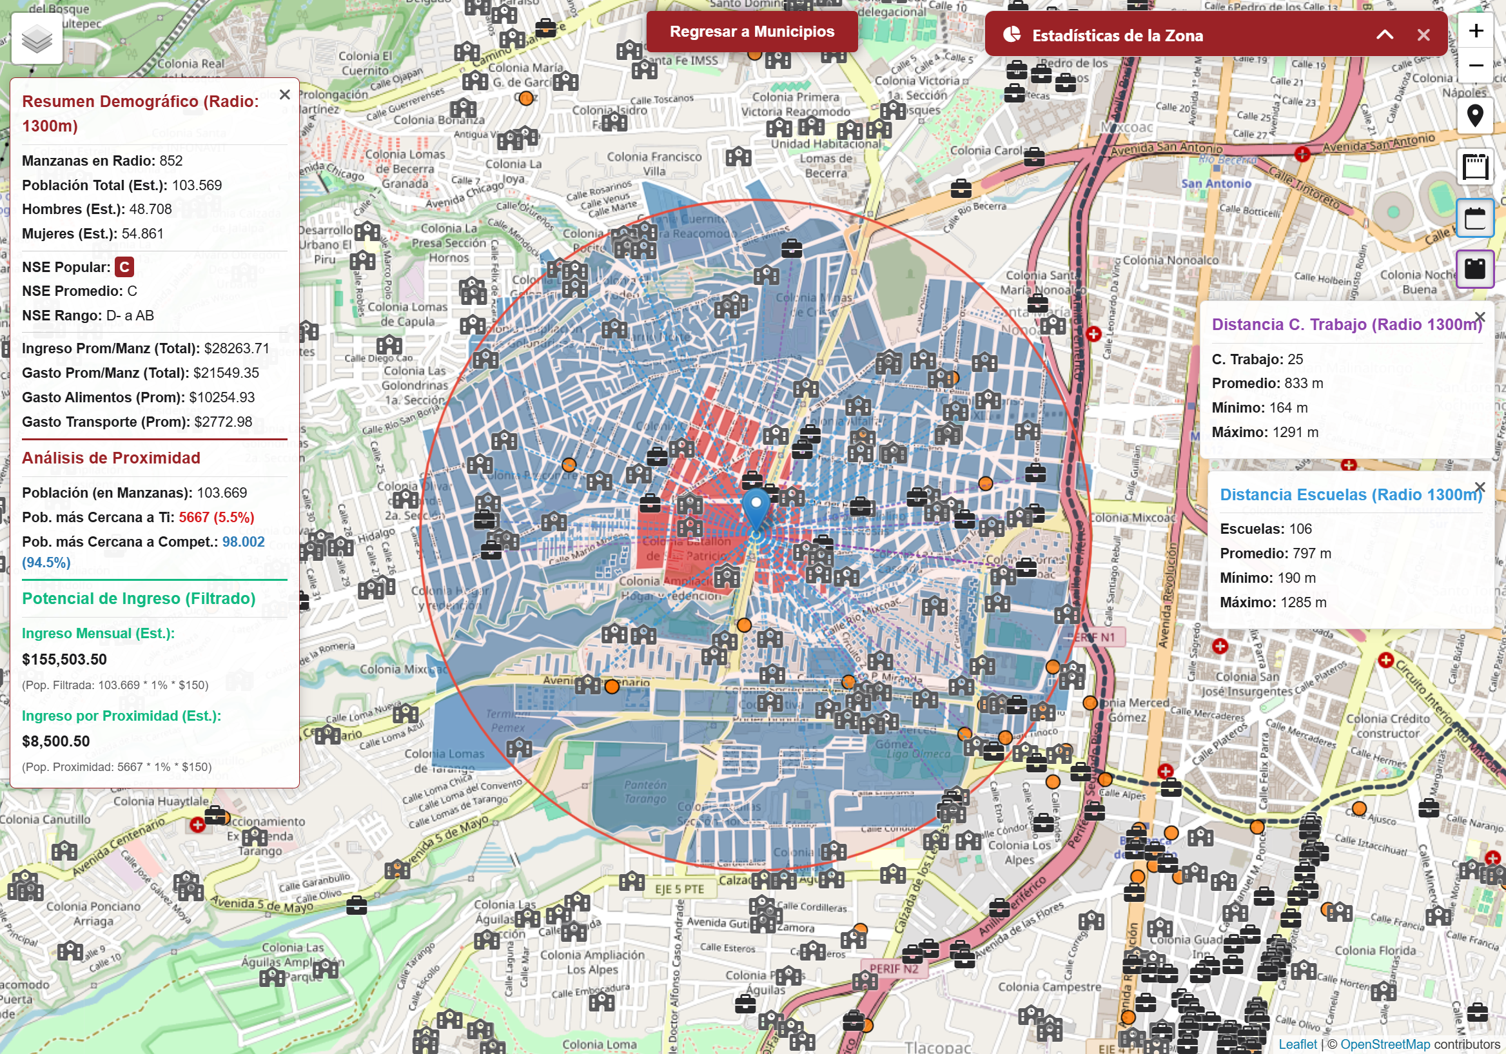Close the Distancia C. Trabajo popup
This screenshot has height=1054, width=1506.
[x=1480, y=317]
